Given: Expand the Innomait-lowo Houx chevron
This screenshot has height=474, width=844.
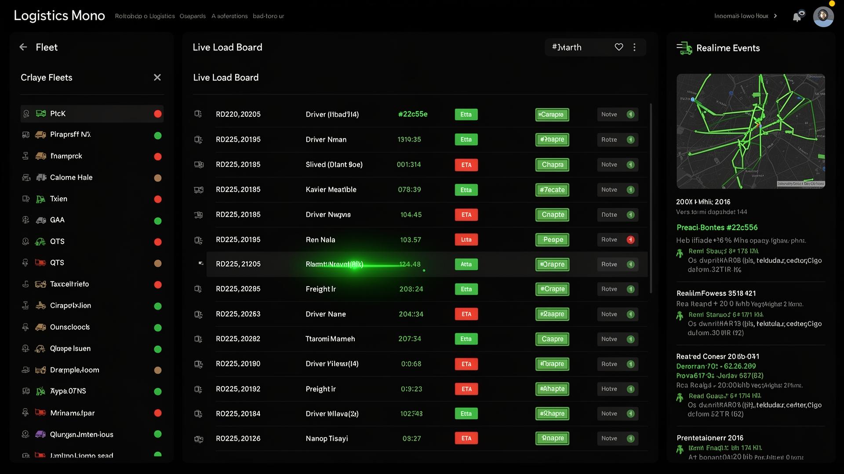Looking at the screenshot, I should pos(775,16).
